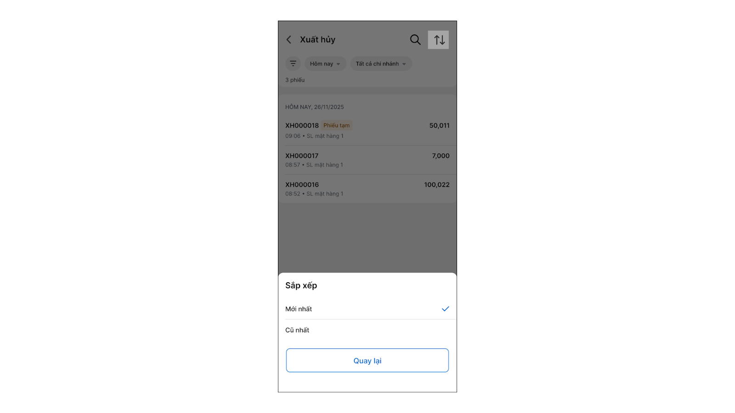Open the search magnifier icon
The image size is (735, 413).
click(415, 40)
